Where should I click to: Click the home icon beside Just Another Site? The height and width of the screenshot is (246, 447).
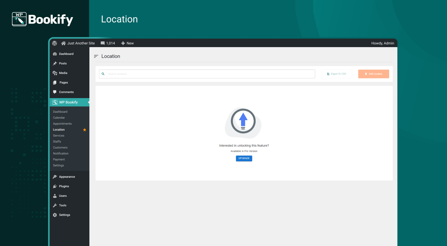pos(63,43)
